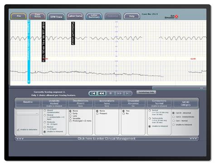Select 'Unable to interpret' NICHD category
Viewport: 215px width, 165px height.
pyautogui.click(x=173, y=125)
